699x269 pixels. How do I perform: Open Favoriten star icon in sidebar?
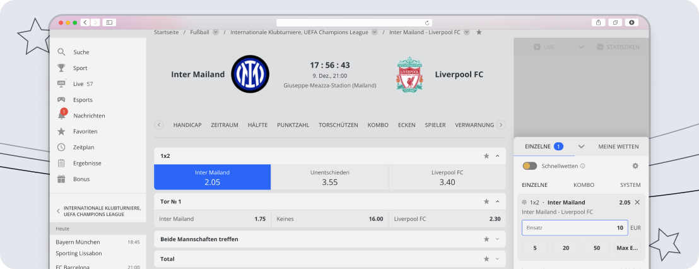pyautogui.click(x=61, y=131)
